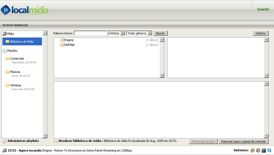Click the Vinhetas playlist folder icon
Image resolution: width=274 pixels, height=155 pixels.
(x=7, y=85)
